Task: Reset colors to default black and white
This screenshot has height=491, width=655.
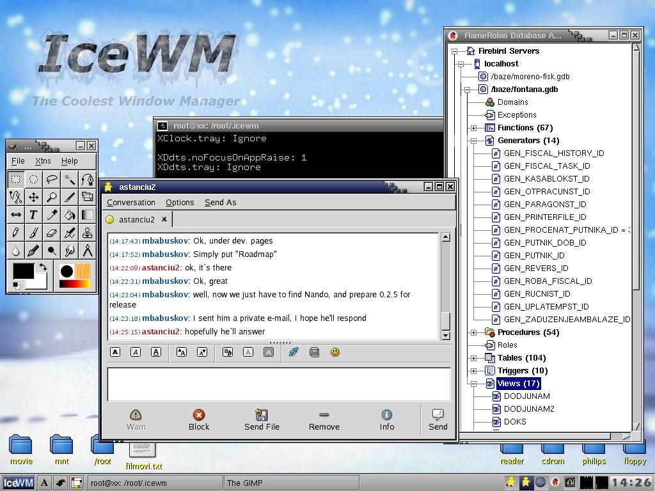Action: [16, 286]
